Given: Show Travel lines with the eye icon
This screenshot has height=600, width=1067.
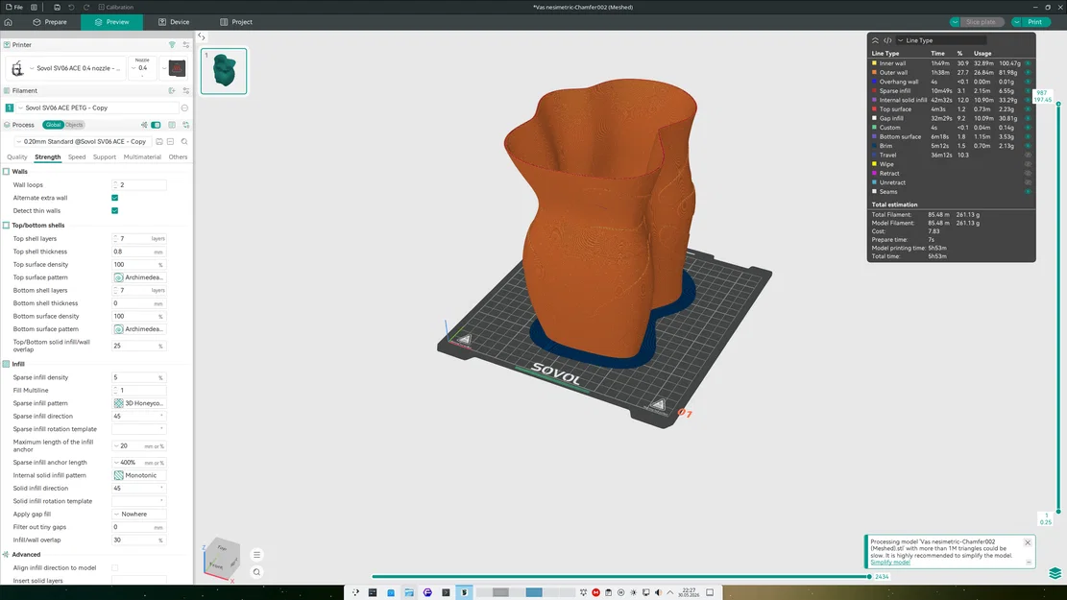Looking at the screenshot, I should (x=1029, y=156).
